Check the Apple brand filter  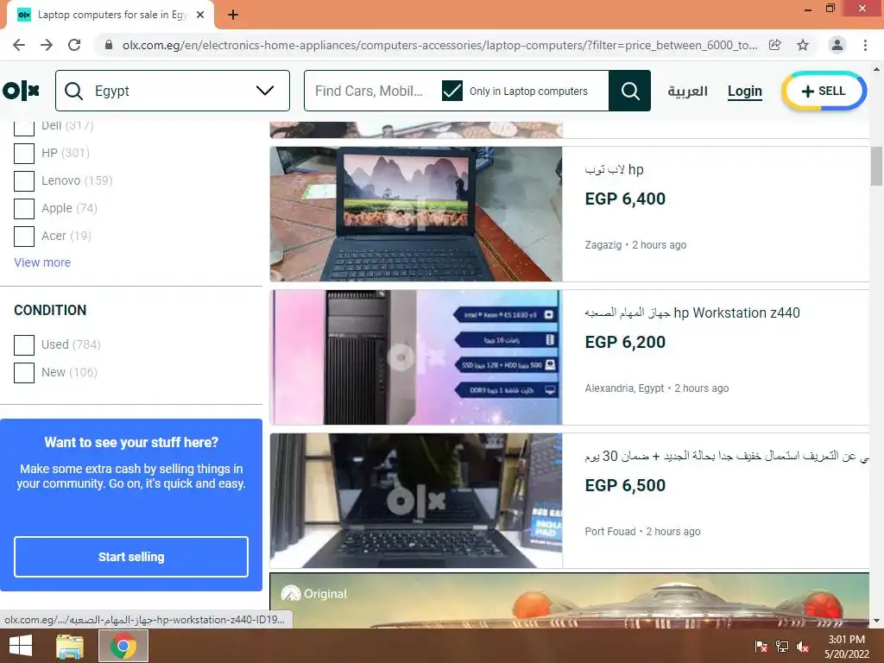pos(24,209)
